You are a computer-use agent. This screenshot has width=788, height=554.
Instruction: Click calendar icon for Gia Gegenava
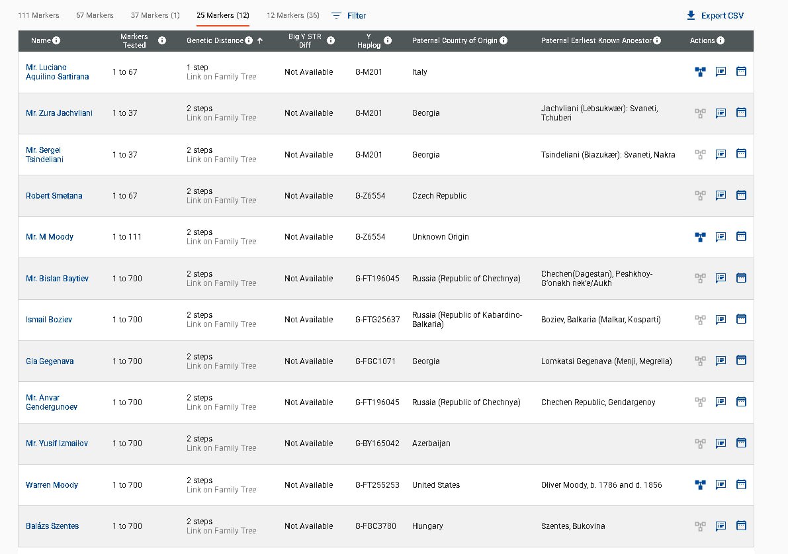tap(741, 360)
